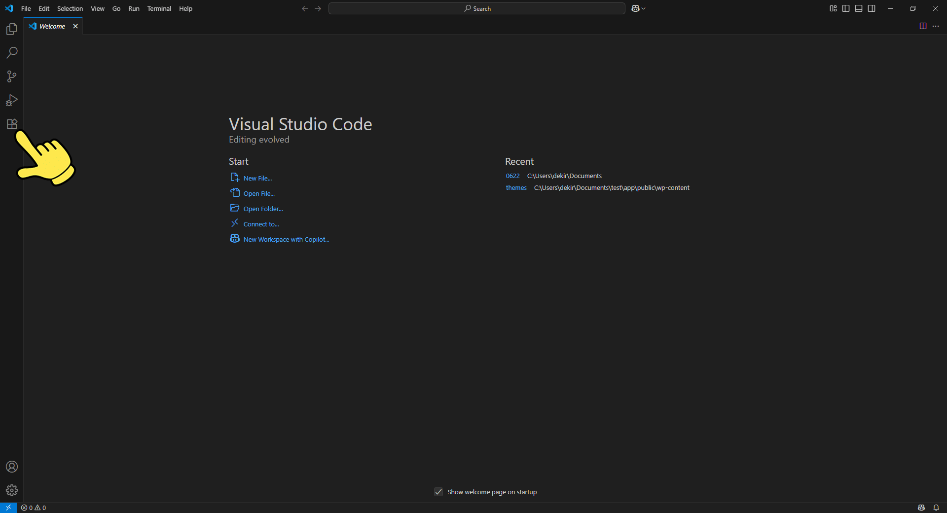Click the VS Code logo in title bar
The height and width of the screenshot is (513, 947).
point(9,8)
